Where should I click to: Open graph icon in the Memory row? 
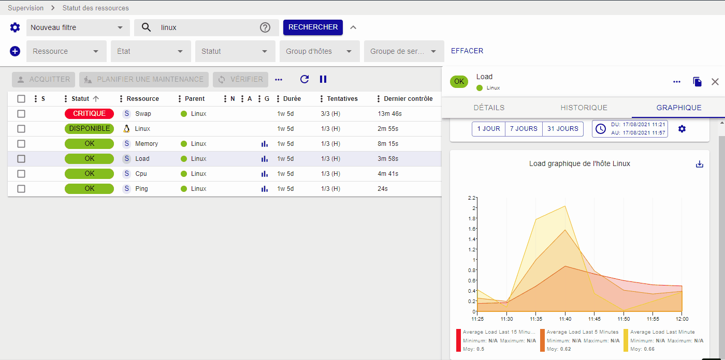click(265, 144)
